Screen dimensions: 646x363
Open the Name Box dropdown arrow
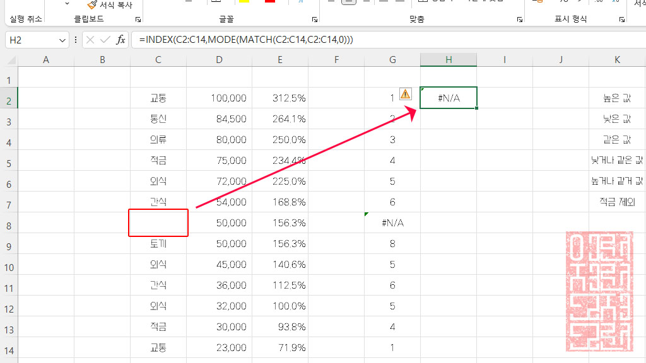64,39
